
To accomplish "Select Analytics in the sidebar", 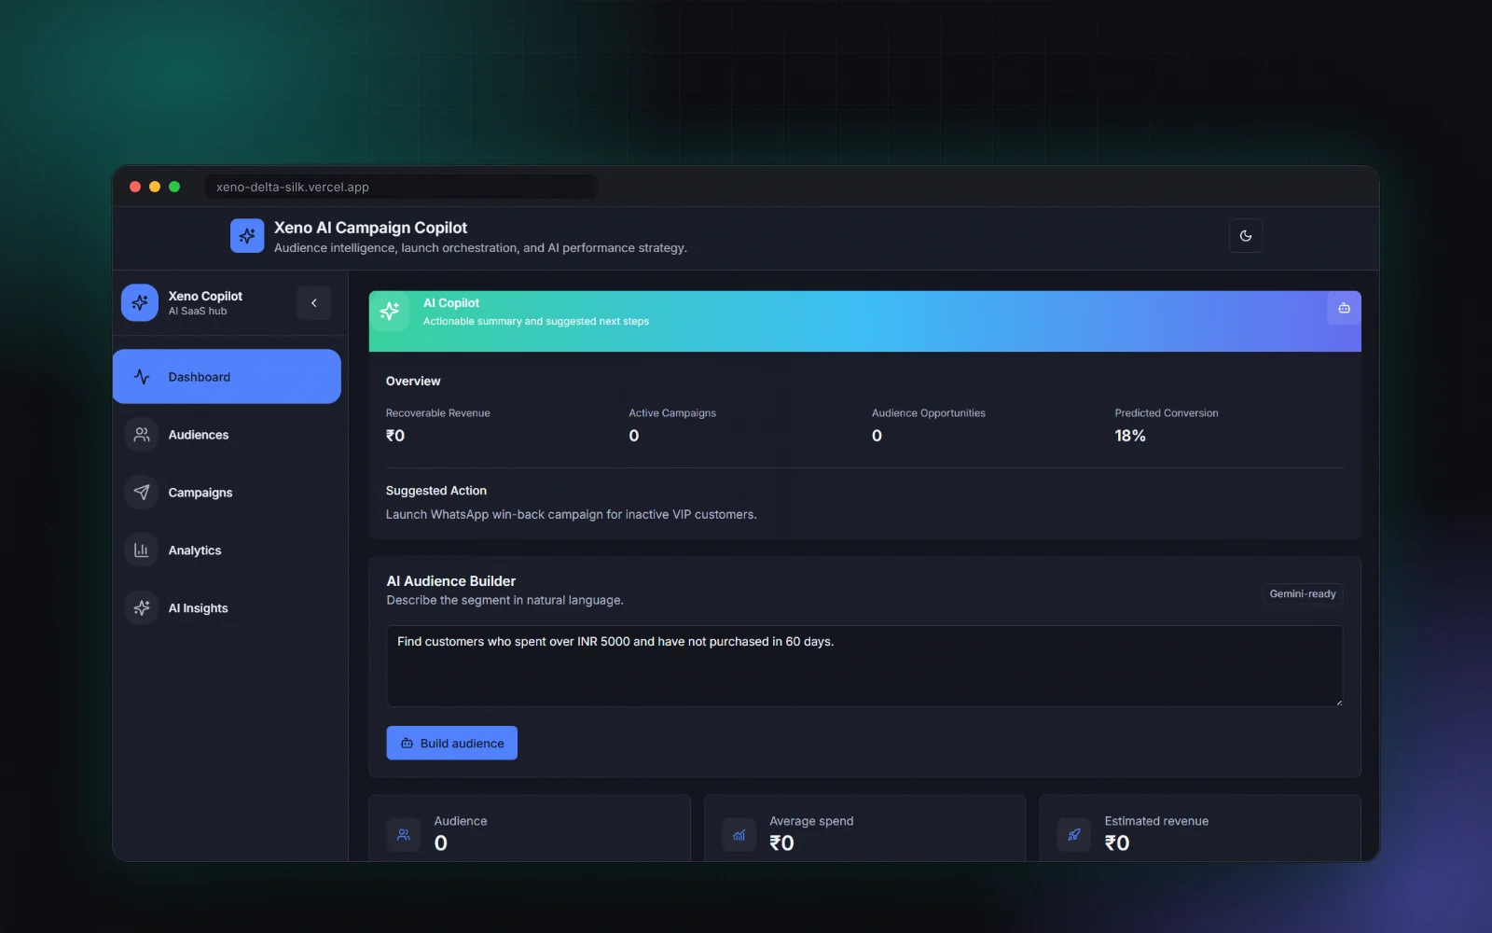I will click(x=227, y=550).
